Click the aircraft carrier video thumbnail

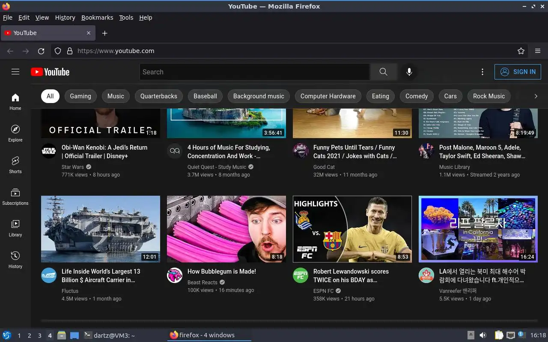pos(101,229)
